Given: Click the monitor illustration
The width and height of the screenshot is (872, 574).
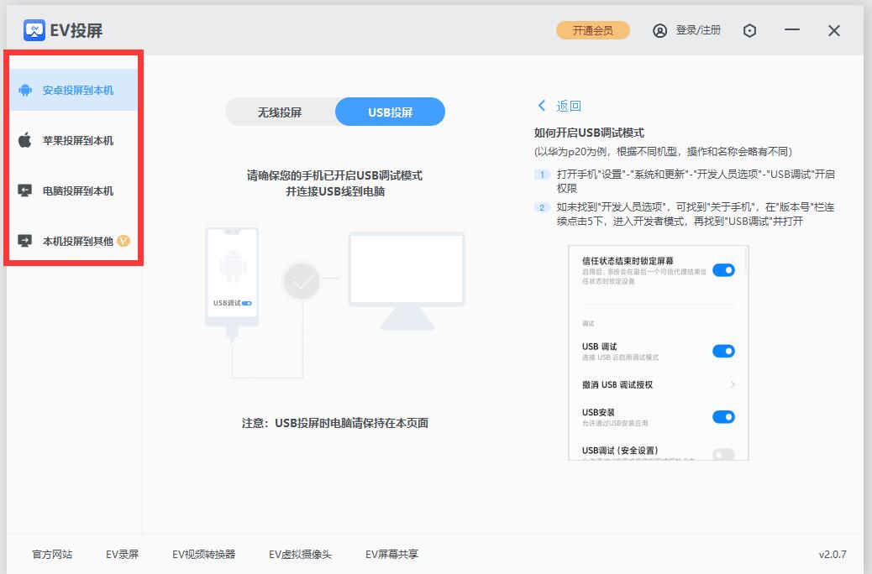Looking at the screenshot, I should (407, 280).
